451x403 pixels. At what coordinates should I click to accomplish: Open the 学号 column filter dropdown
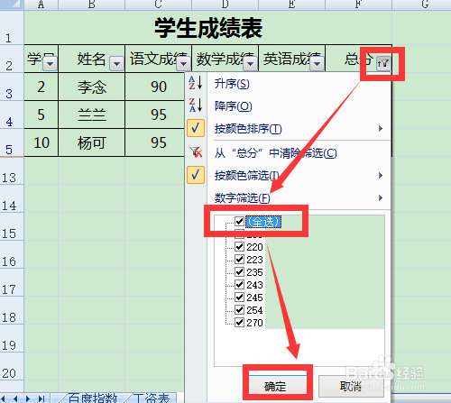point(50,64)
